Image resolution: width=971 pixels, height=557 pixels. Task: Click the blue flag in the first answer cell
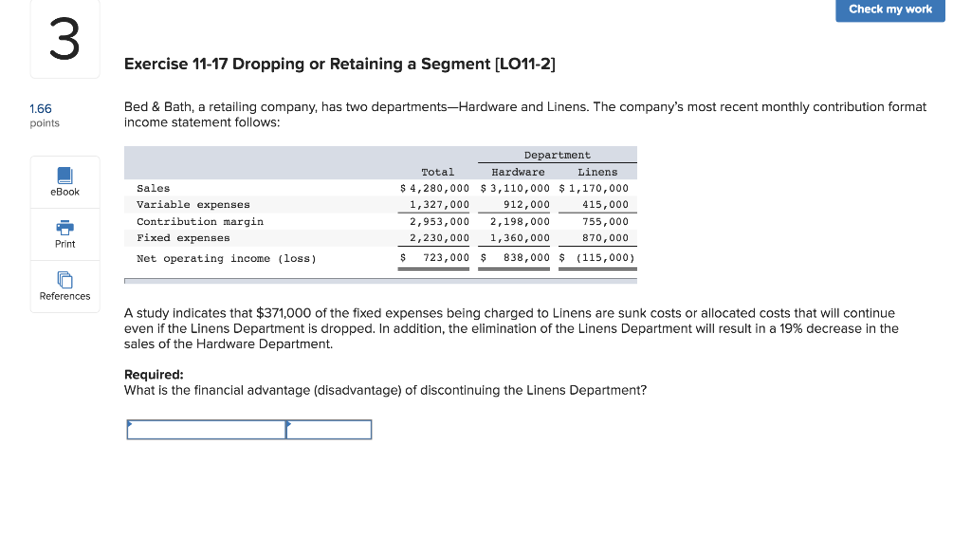pos(130,422)
